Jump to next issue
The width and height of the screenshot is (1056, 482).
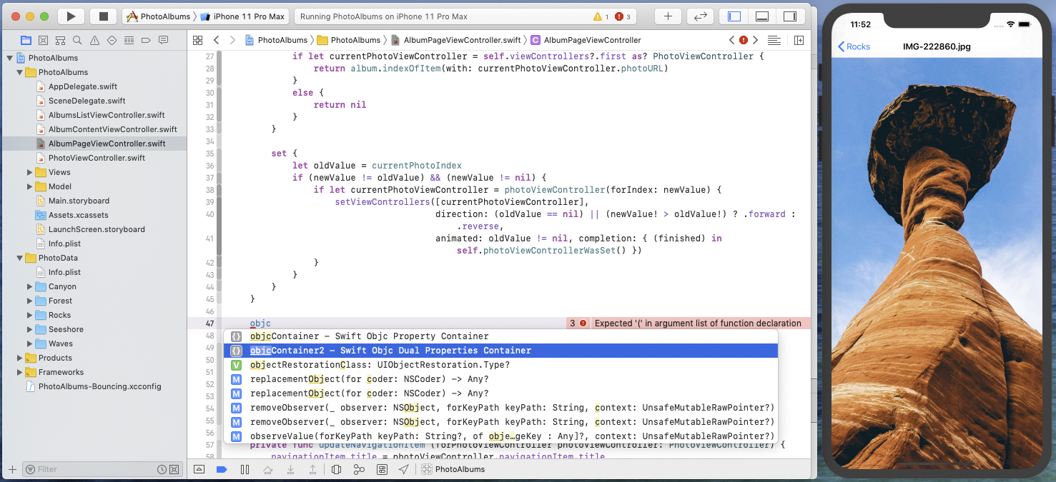tap(756, 40)
